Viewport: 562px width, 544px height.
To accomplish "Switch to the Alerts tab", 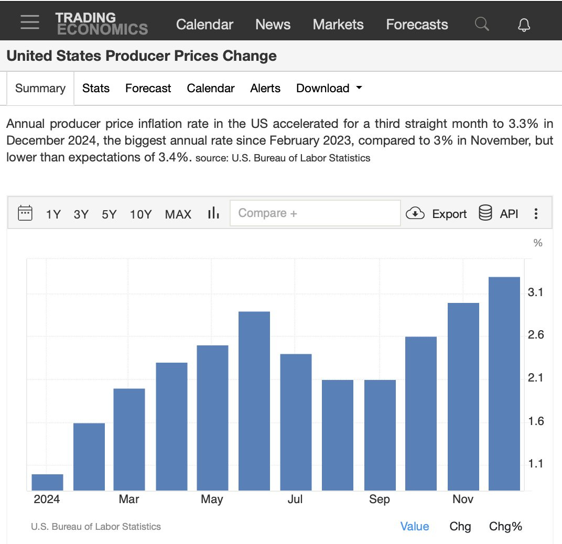I will click(x=265, y=88).
